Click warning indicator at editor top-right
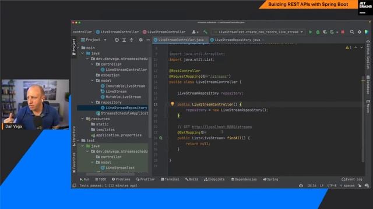The height and width of the screenshot is (209, 373). pyautogui.click(x=349, y=48)
